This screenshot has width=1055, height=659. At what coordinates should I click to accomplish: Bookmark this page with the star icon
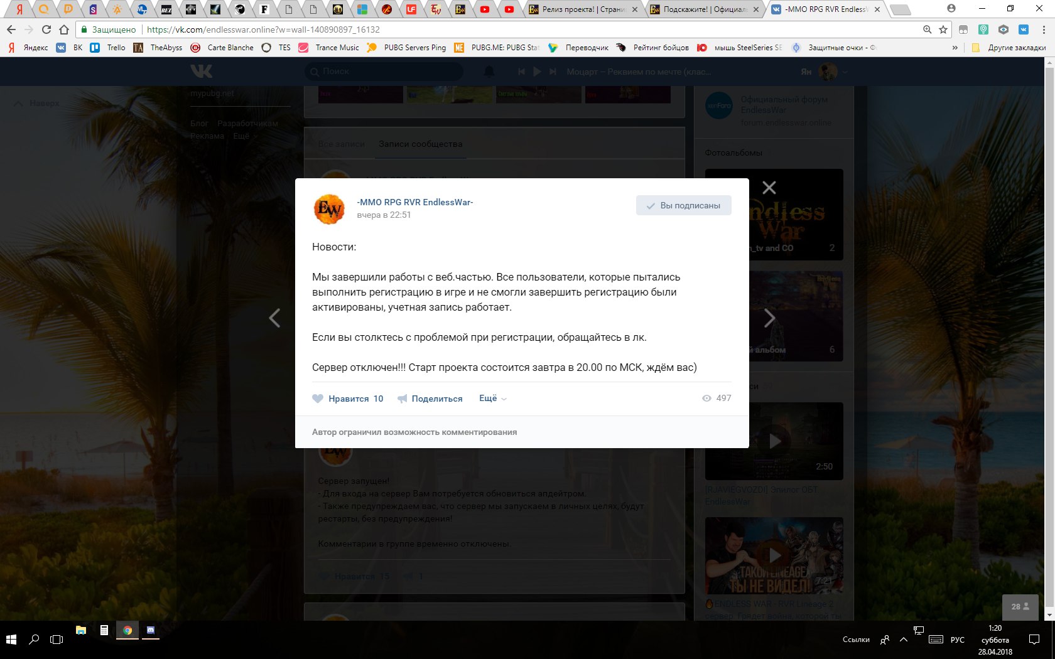coord(943,29)
